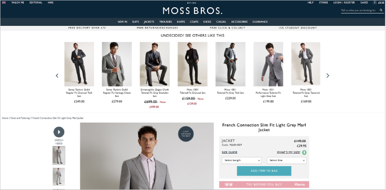
Task: Open the Size Guide link
Action: pos(229,152)
